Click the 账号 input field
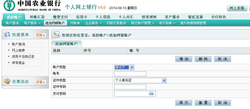250x109 pixels. [130, 74]
